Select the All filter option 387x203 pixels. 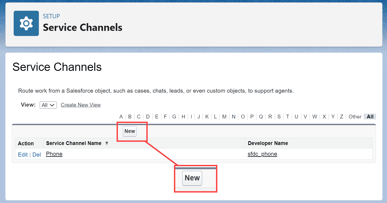coord(370,117)
